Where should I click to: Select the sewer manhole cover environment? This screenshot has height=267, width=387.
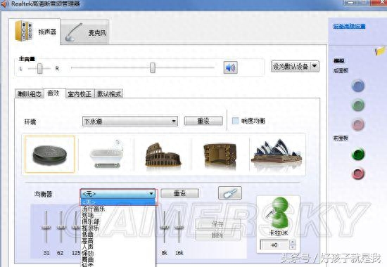point(50,155)
